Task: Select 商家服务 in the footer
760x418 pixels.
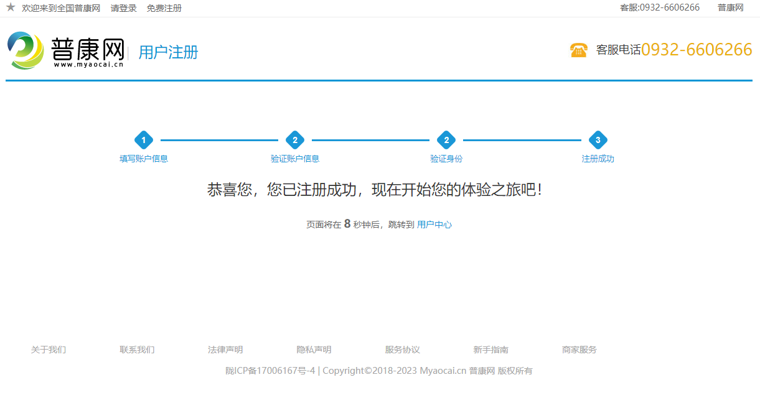Action: pyautogui.click(x=579, y=350)
